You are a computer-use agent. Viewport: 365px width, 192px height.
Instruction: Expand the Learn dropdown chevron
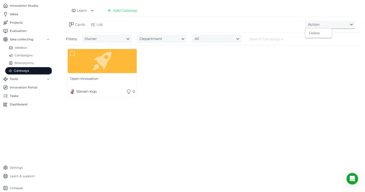pos(92,11)
